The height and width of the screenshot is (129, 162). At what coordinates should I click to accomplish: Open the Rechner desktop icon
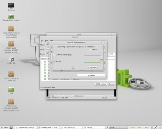[11, 6]
